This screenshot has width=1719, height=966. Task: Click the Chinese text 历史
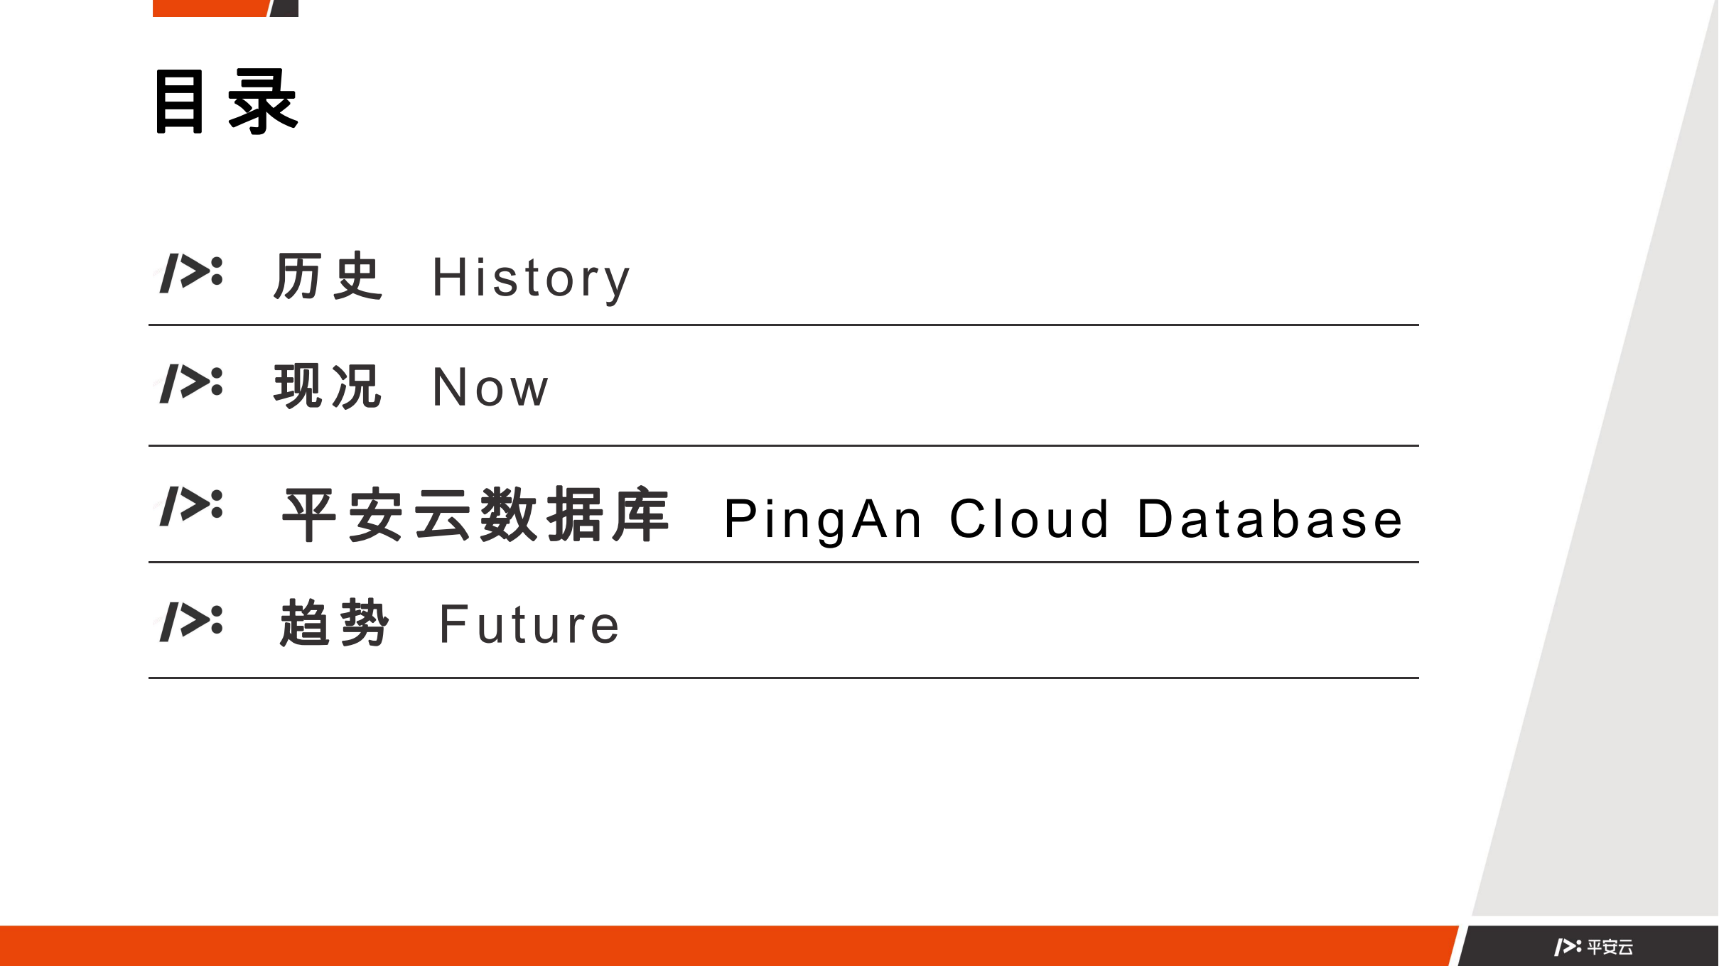tap(328, 276)
